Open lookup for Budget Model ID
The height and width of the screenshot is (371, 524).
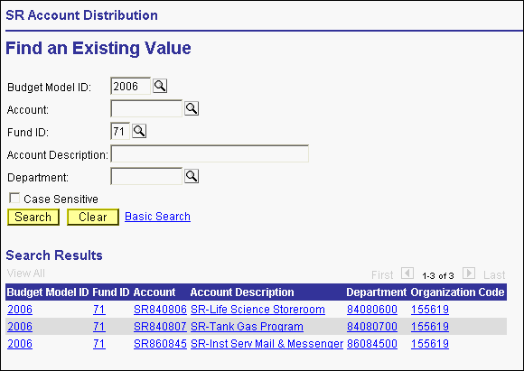coord(160,86)
